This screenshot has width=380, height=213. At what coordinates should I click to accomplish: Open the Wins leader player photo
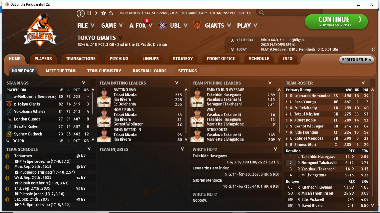(x=197, y=117)
